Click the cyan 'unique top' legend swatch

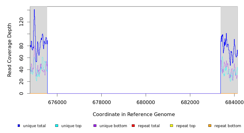[x=57, y=126]
